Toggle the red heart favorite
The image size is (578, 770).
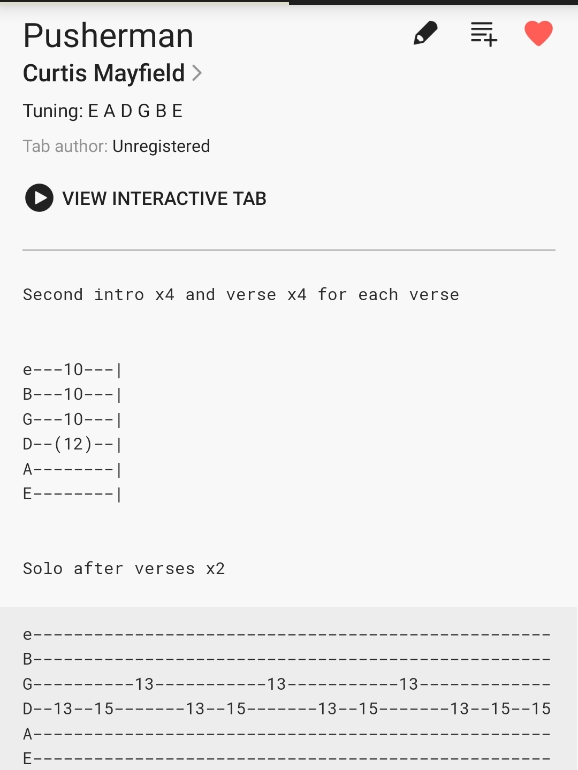538,34
